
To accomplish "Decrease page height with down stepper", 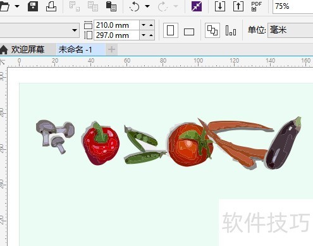I will (x=144, y=35).
